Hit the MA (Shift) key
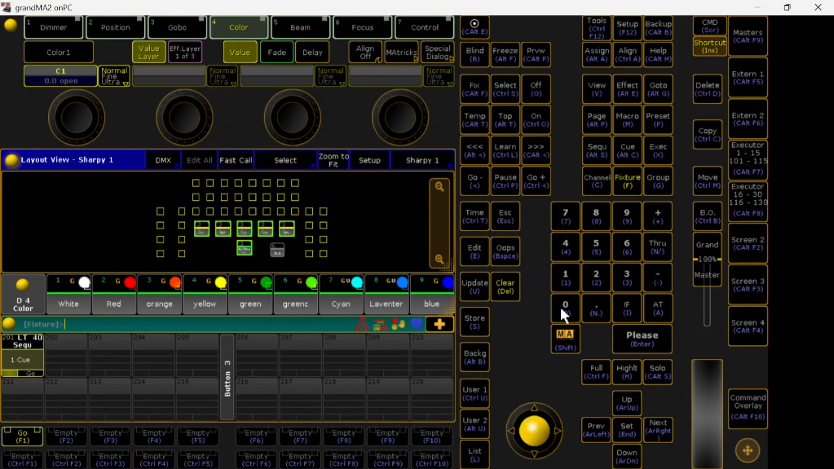The image size is (834, 469). point(565,340)
